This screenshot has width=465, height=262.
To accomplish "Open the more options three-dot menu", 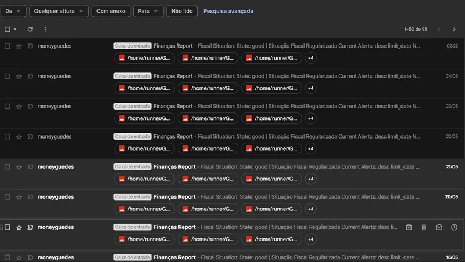I will pos(45,30).
